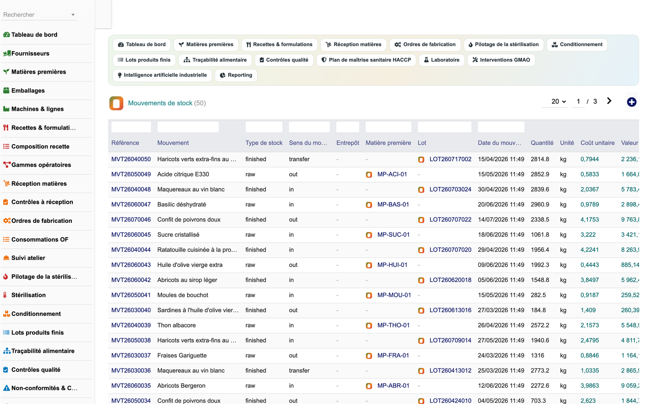Open movement reference MVT26050049
The height and width of the screenshot is (404, 653).
coord(131,174)
